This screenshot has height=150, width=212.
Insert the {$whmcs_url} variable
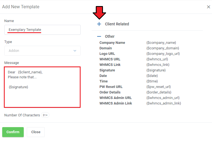point(157,59)
